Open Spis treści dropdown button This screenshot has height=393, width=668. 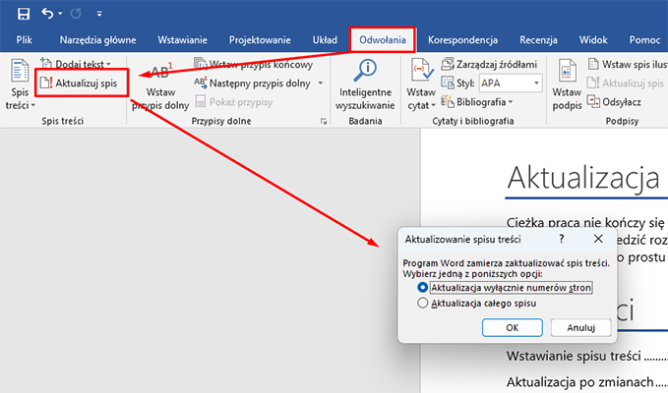tap(20, 84)
